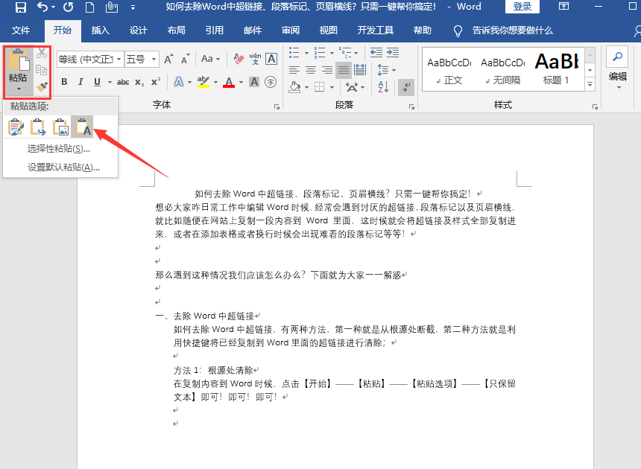Image resolution: width=641 pixels, height=469 pixels.
Task: Apply red font color A
Action: 229,82
